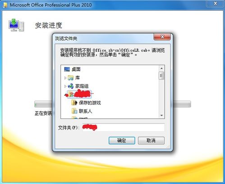
Task: Click the 文件夹(F) text field
Action: click(x=124, y=127)
